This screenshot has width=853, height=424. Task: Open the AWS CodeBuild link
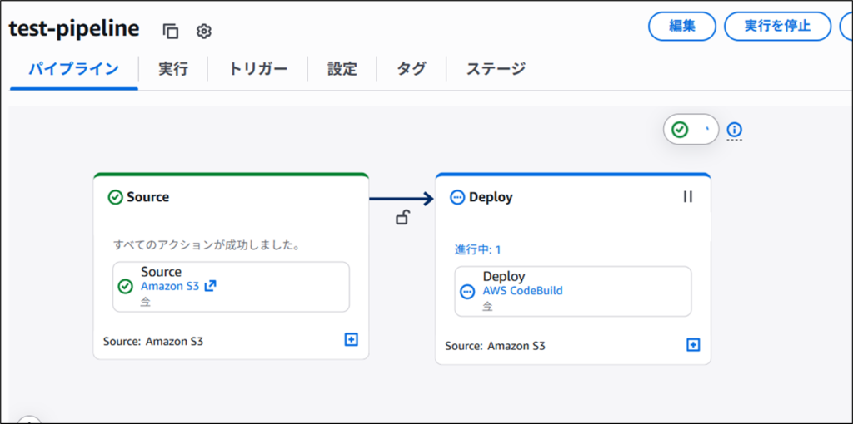522,290
